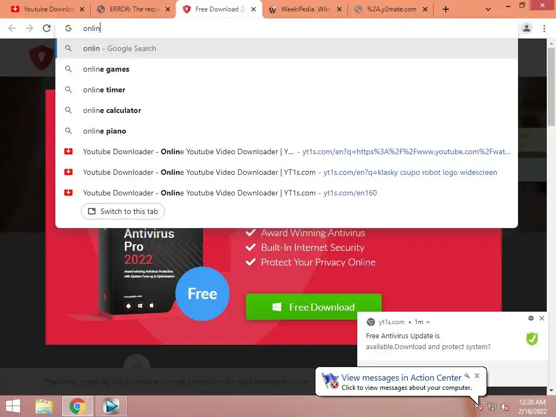Click the Action Center flag icon in balloon

pyautogui.click(x=330, y=381)
